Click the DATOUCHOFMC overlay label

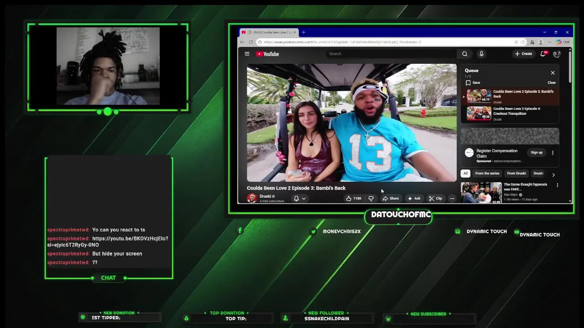[401, 215]
